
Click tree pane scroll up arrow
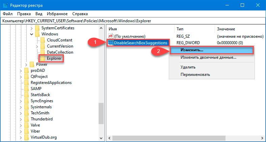click(x=101, y=28)
